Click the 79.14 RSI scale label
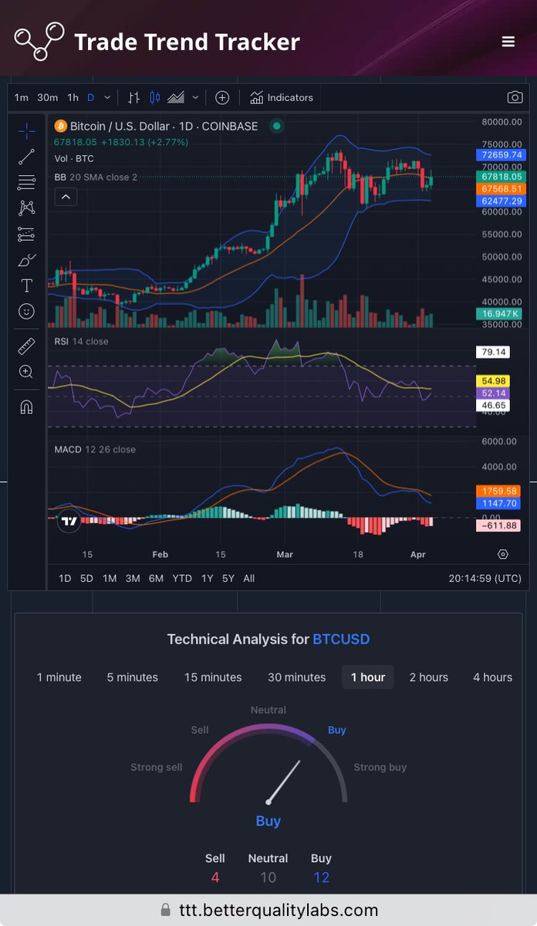 tap(492, 352)
